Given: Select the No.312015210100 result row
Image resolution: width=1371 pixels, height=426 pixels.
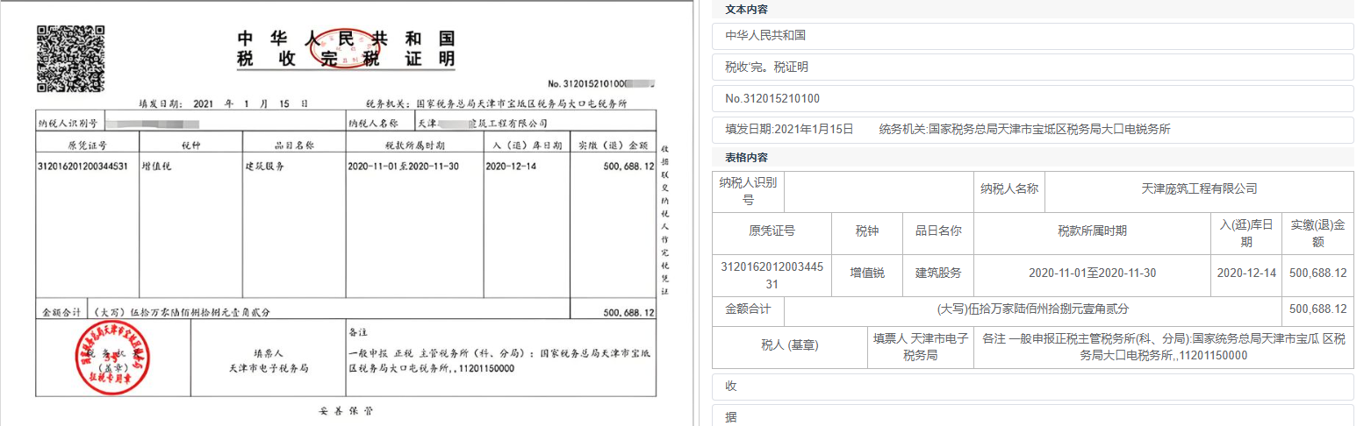Looking at the screenshot, I should point(1032,98).
